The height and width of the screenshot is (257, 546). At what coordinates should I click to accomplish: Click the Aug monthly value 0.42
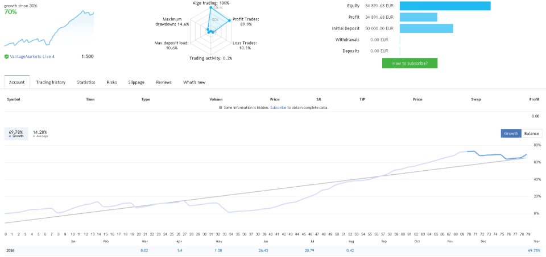[350, 250]
